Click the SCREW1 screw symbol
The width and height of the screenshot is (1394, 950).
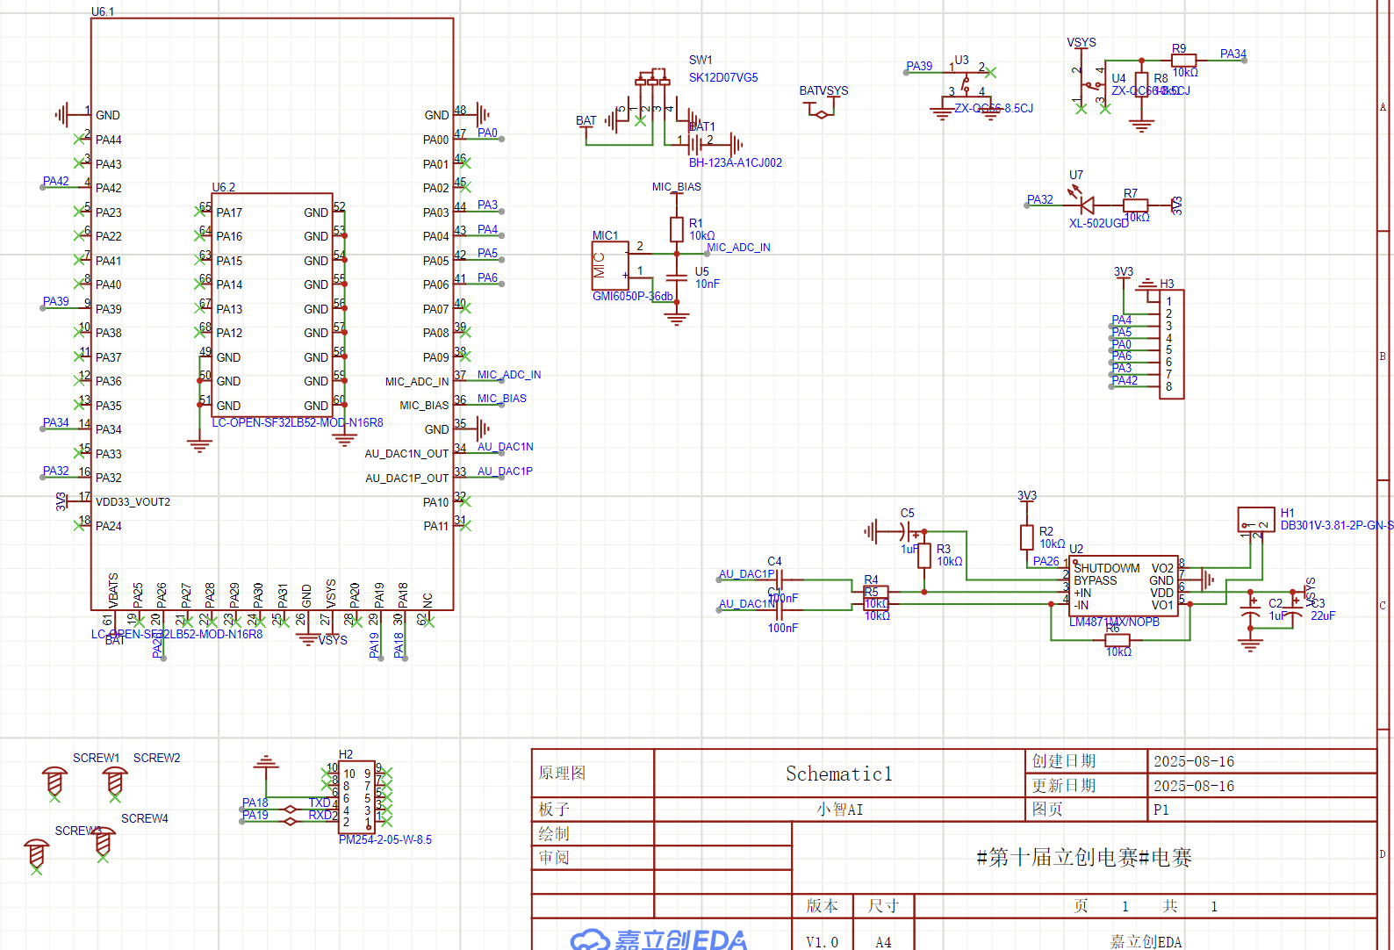(x=54, y=780)
